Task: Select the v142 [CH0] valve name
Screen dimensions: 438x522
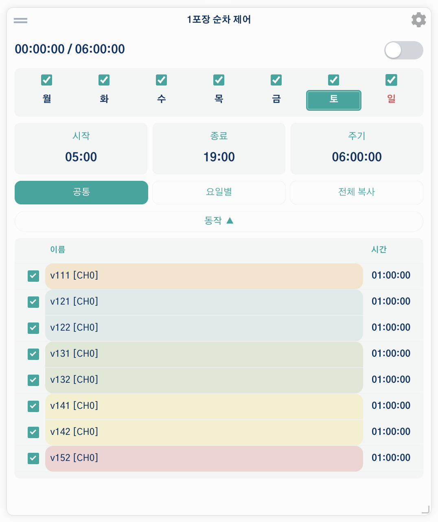Action: point(204,432)
